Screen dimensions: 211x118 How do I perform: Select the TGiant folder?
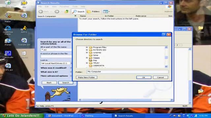(x=96, y=58)
